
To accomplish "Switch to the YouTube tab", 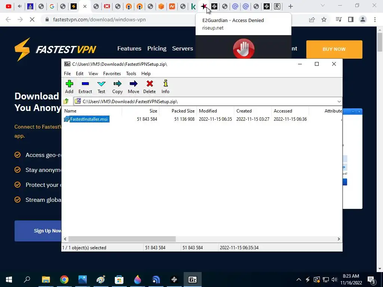I will [x=9, y=6].
